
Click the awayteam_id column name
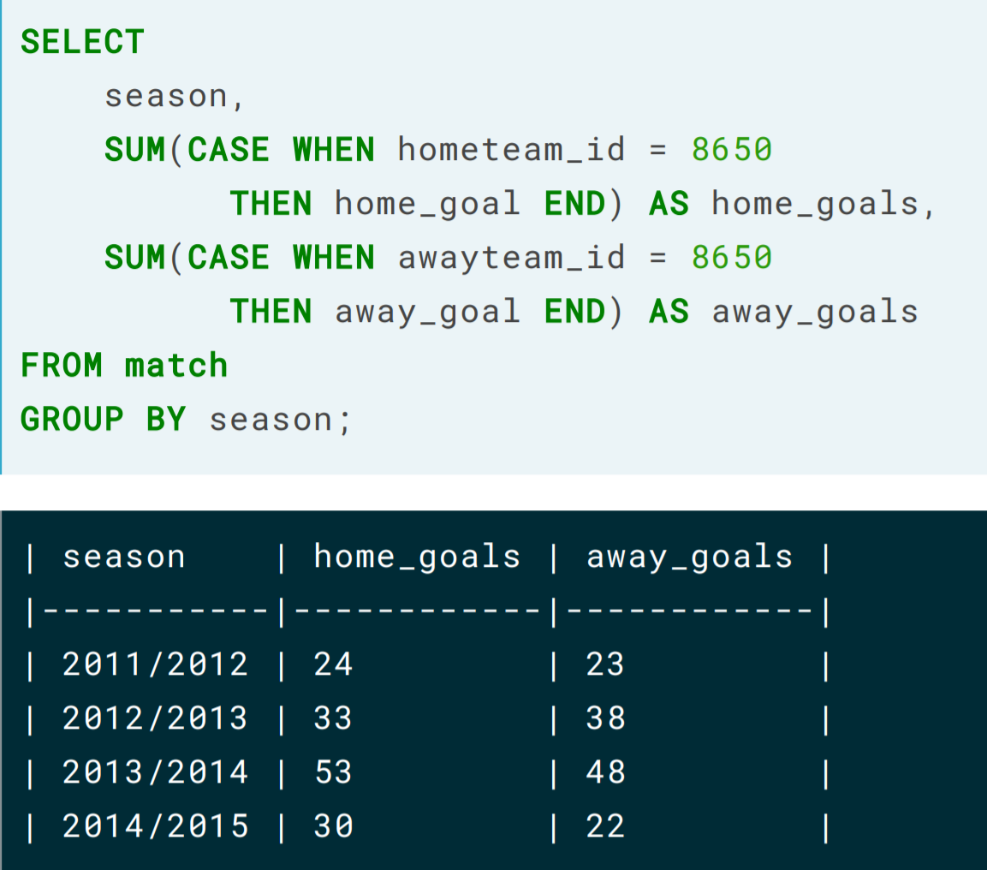click(x=512, y=258)
